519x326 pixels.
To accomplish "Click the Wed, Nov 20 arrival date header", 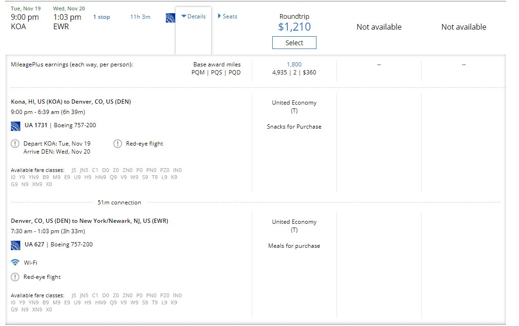I will coord(69,8).
